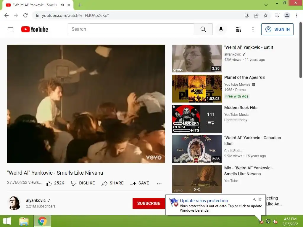Open Chrome media controls icon

point(277,15)
